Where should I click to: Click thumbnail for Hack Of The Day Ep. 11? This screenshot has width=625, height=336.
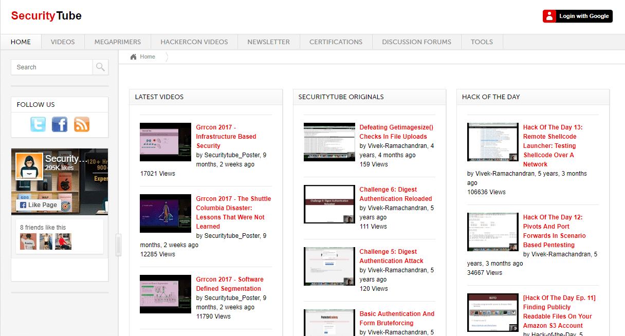pyautogui.click(x=492, y=312)
